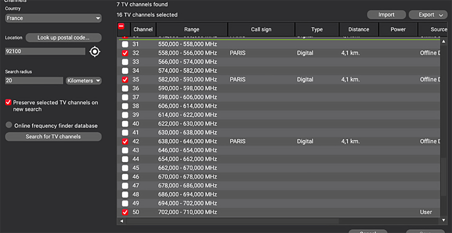Screen dimensions: 452x233
Task: Select range 558,000 - 566,000 MHz cell
Action: click(187, 53)
